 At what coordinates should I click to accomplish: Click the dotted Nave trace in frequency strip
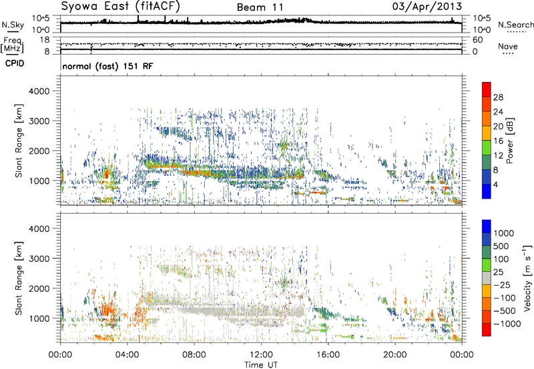coord(261,44)
